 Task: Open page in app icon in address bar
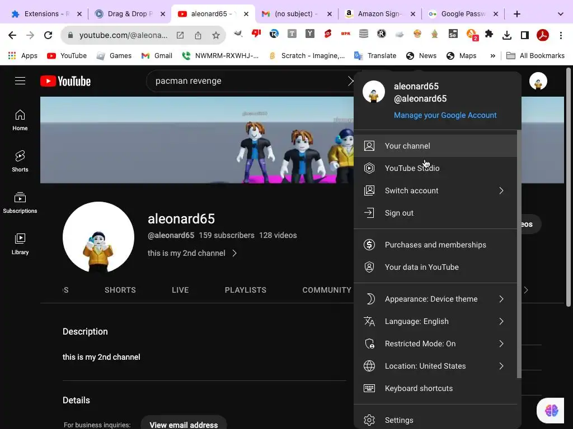pyautogui.click(x=180, y=35)
